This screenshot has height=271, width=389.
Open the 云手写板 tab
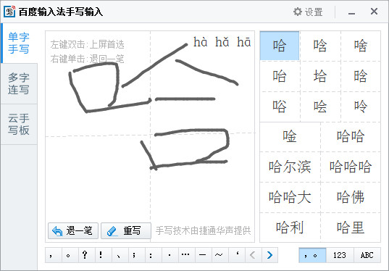19,124
